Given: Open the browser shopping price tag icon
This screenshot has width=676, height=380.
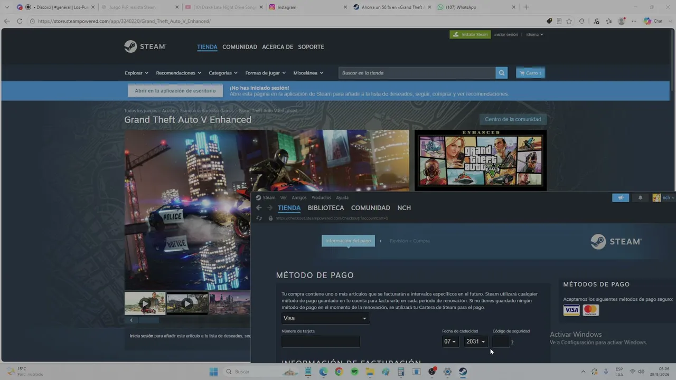Looking at the screenshot, I should tap(549, 21).
